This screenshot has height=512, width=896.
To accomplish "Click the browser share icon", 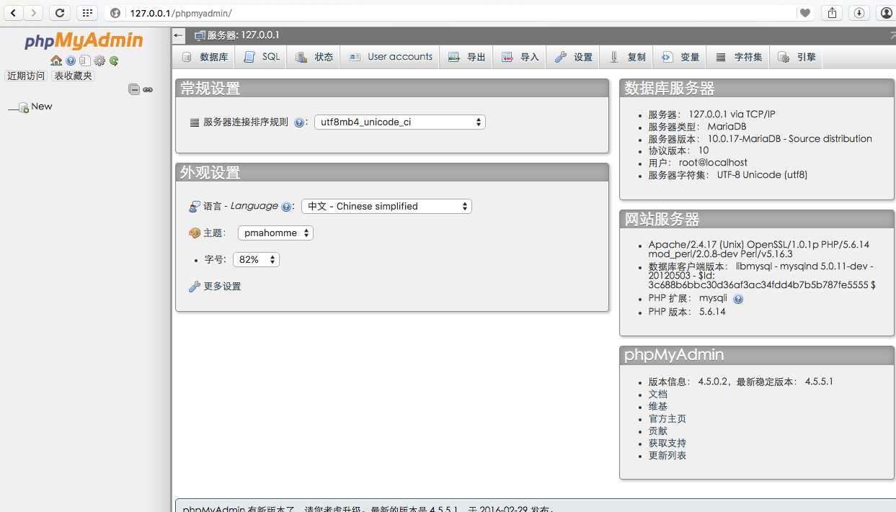I will point(833,13).
